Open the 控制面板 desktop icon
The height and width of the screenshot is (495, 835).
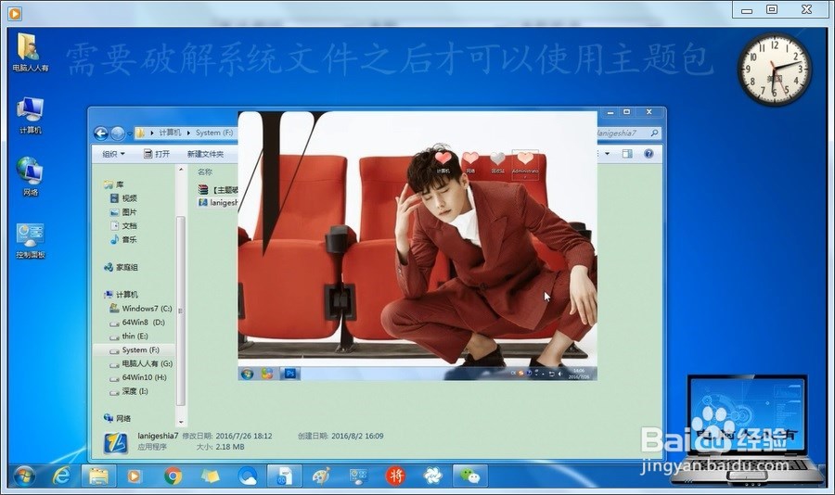point(30,241)
